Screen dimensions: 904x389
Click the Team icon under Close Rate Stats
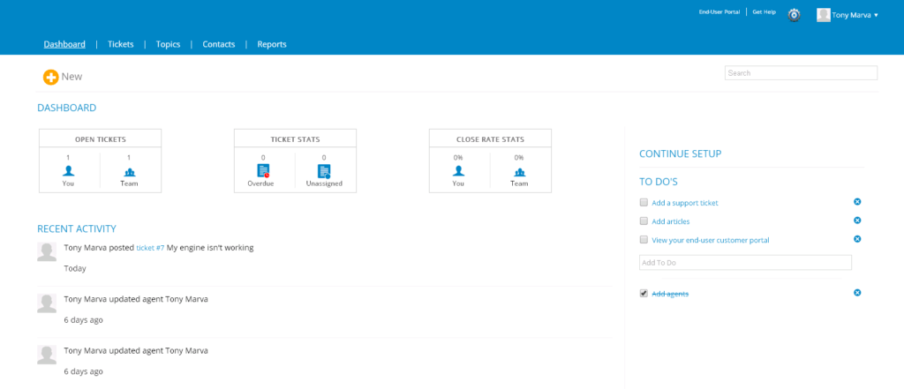[x=519, y=172]
